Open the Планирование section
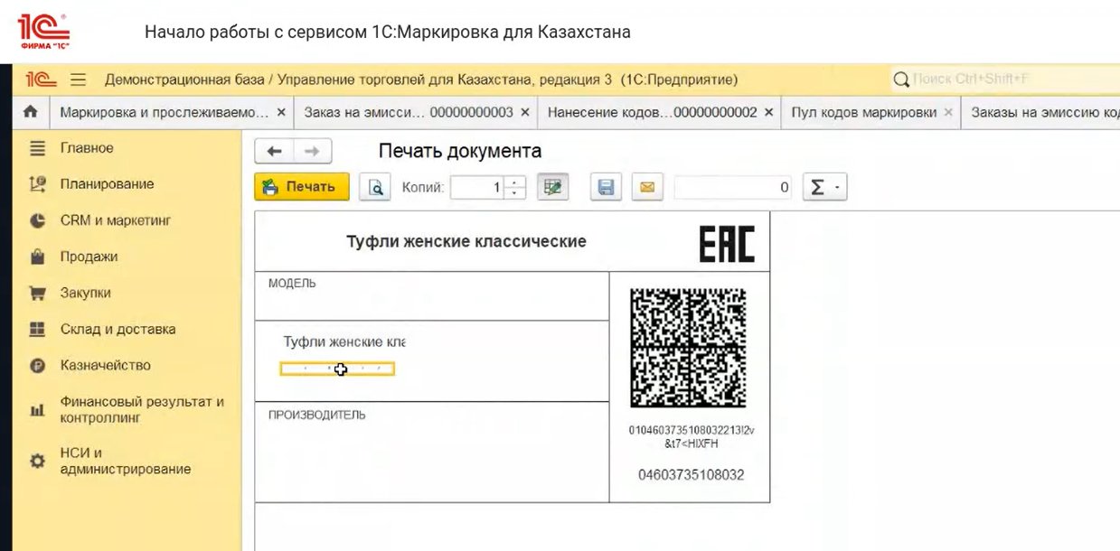This screenshot has height=551, width=1120. (107, 184)
